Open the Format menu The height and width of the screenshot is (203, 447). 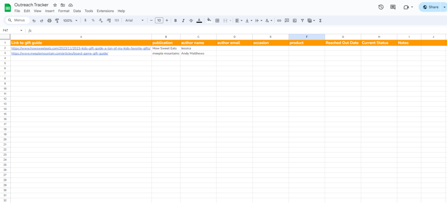(64, 11)
